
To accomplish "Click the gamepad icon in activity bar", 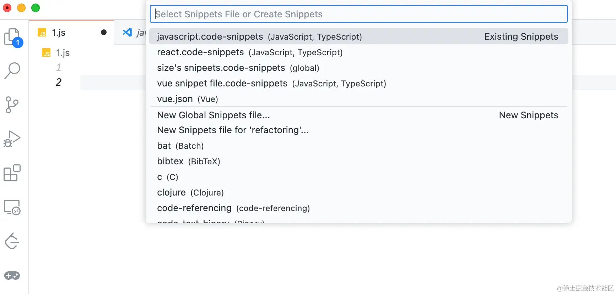I will (x=12, y=276).
